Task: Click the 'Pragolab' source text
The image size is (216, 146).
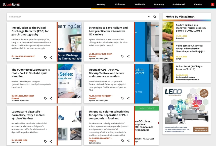Action: click(x=180, y=38)
